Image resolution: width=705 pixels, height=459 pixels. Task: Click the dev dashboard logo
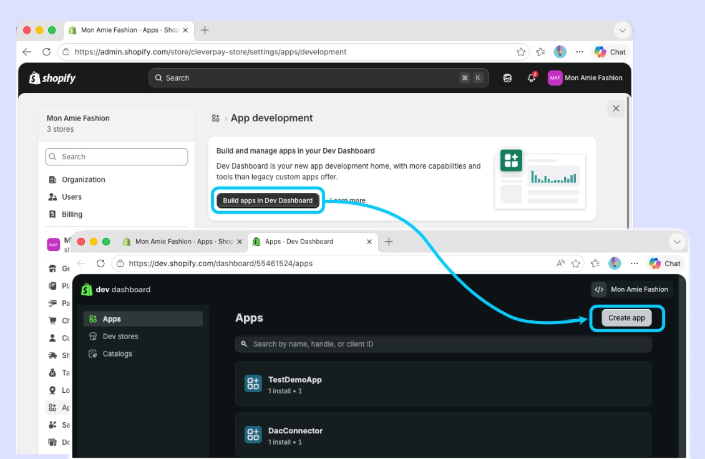click(x=115, y=289)
